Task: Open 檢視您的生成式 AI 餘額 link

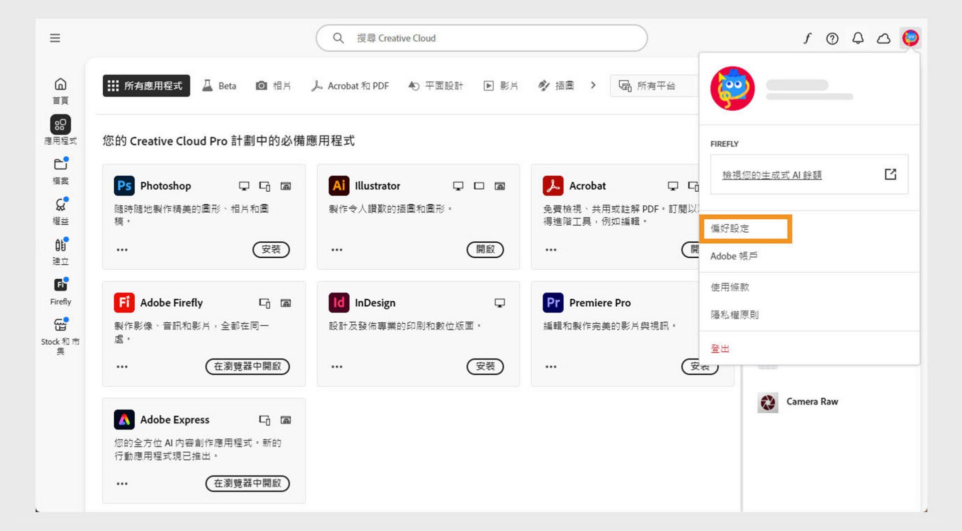Action: [x=772, y=175]
